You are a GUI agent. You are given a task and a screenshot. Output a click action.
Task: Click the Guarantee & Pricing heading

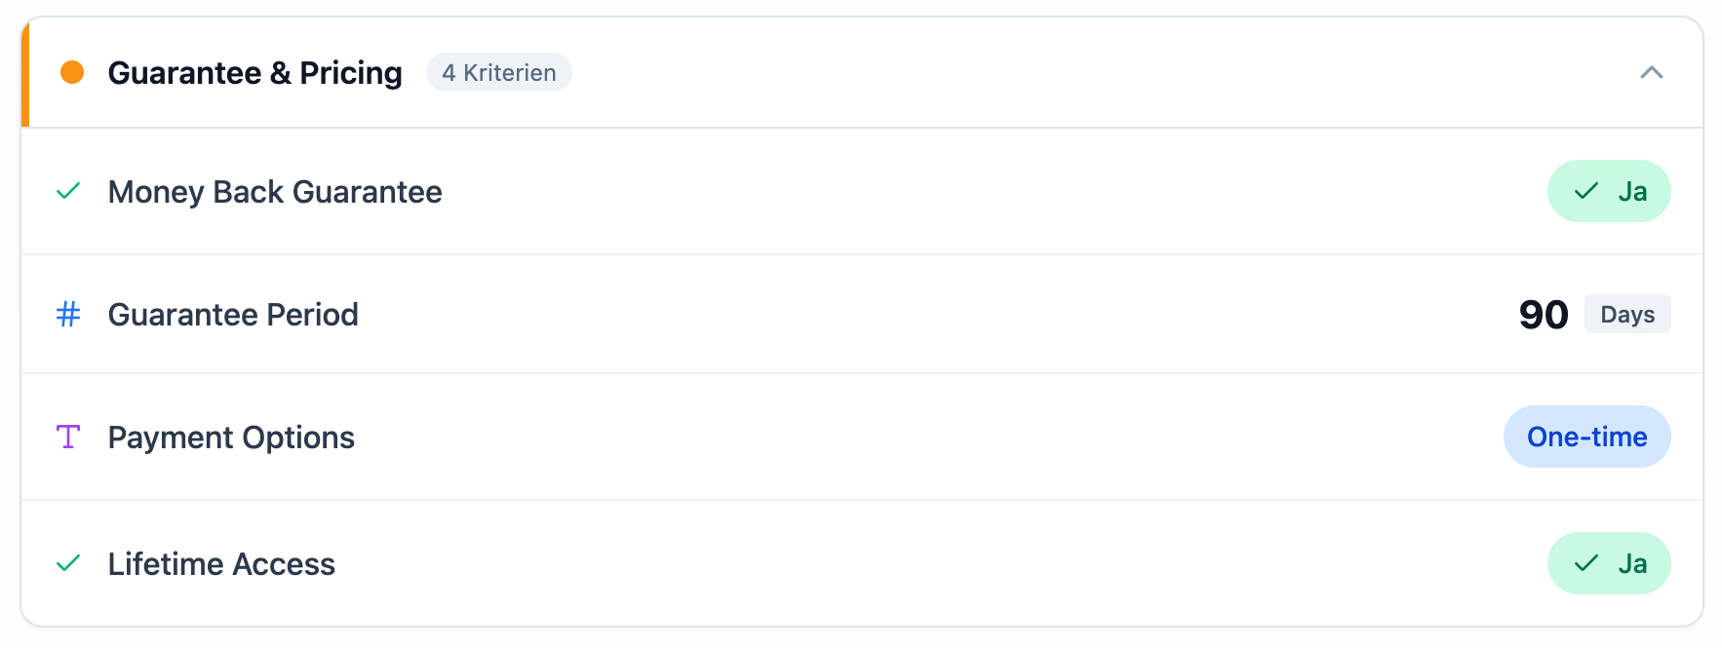tap(254, 73)
